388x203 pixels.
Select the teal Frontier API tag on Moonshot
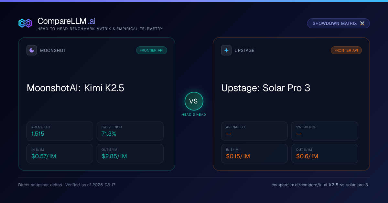(x=152, y=50)
